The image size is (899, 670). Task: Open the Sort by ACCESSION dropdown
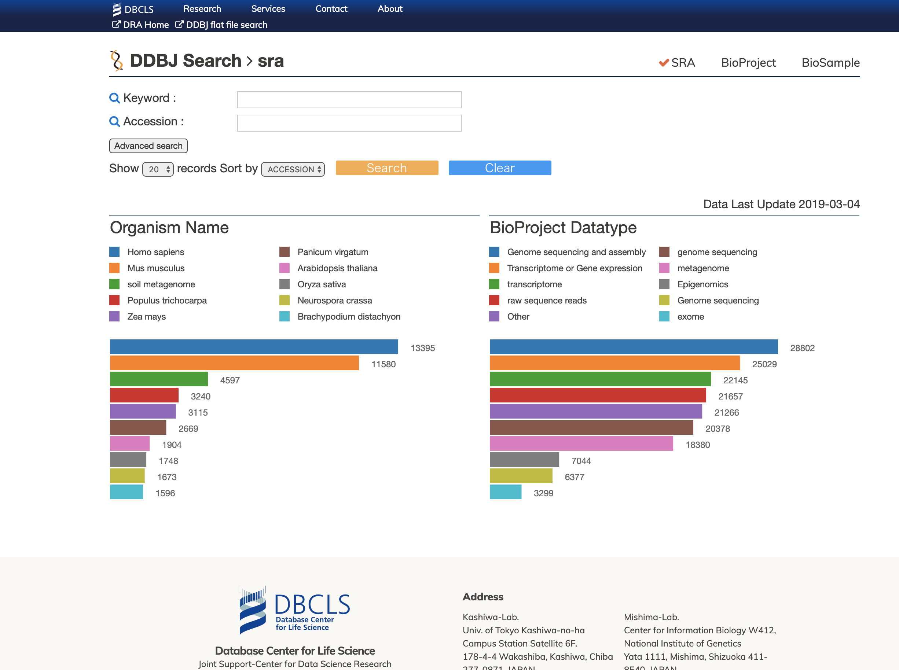pyautogui.click(x=293, y=169)
